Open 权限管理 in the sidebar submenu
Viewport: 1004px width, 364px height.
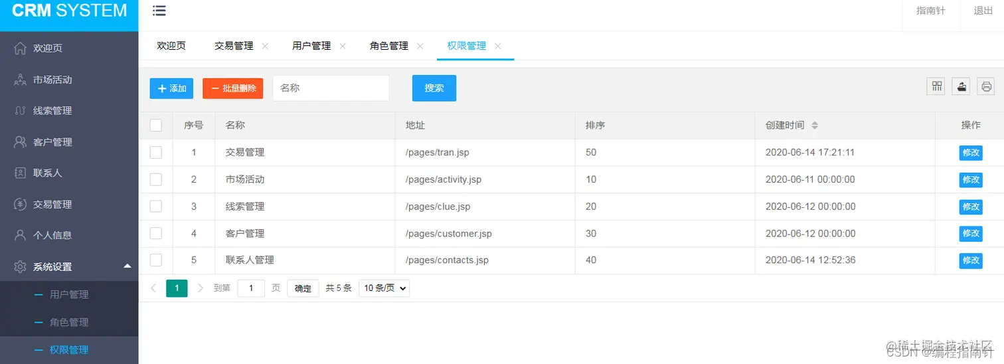tap(69, 350)
